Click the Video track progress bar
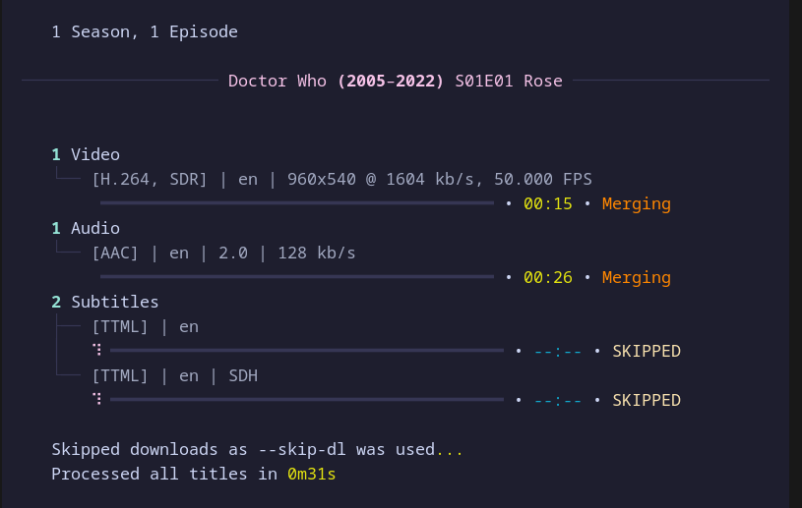 click(x=296, y=203)
